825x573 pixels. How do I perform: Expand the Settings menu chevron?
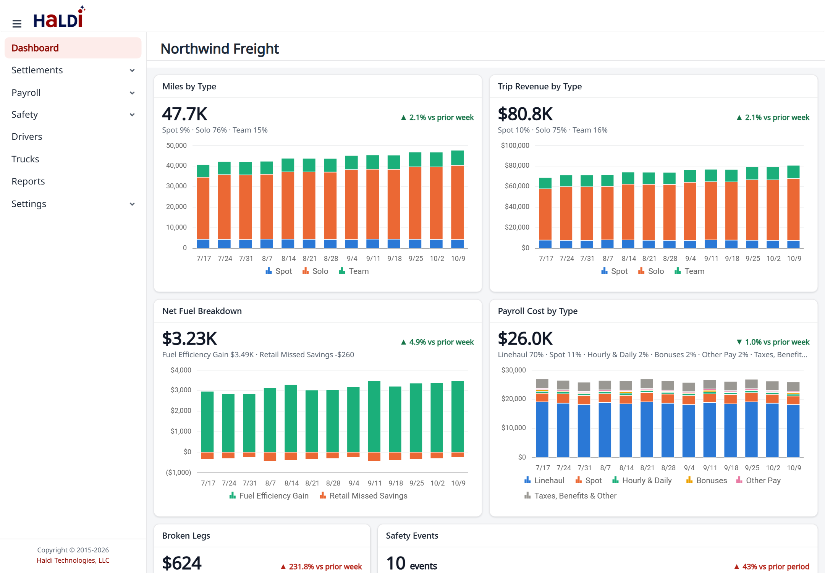132,204
